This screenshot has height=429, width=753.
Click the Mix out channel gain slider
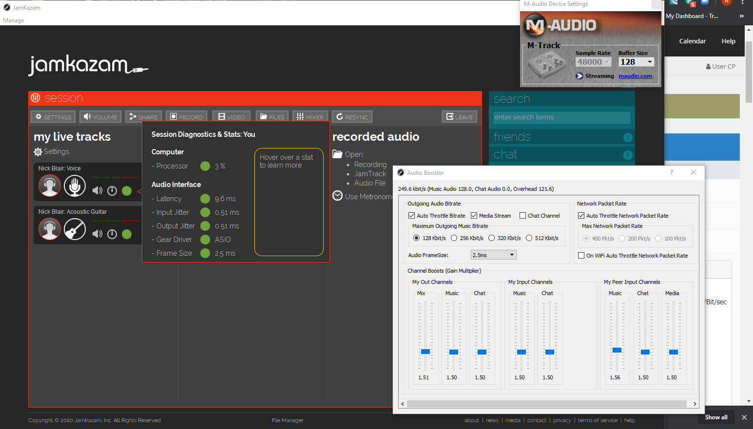[425, 352]
